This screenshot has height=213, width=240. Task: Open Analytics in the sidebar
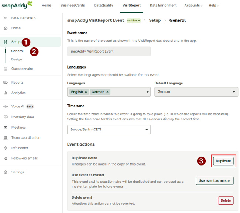click(x=18, y=93)
